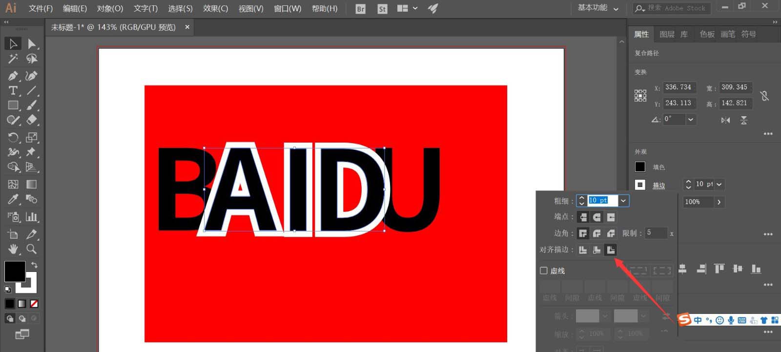Open Adobe Stock via St icon

coord(382,8)
